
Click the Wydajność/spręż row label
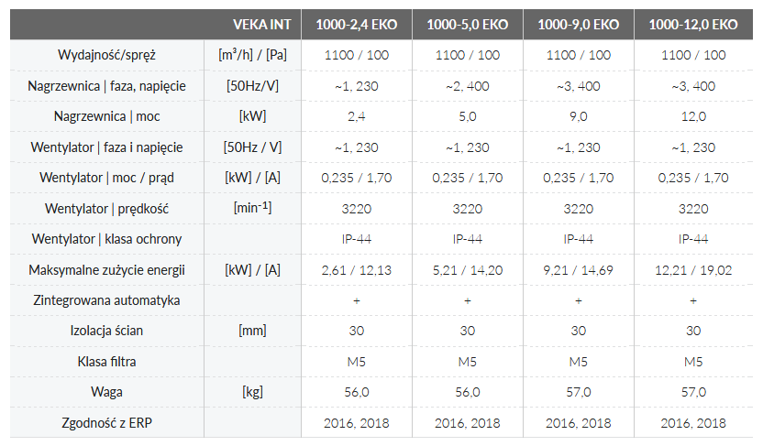pos(106,55)
